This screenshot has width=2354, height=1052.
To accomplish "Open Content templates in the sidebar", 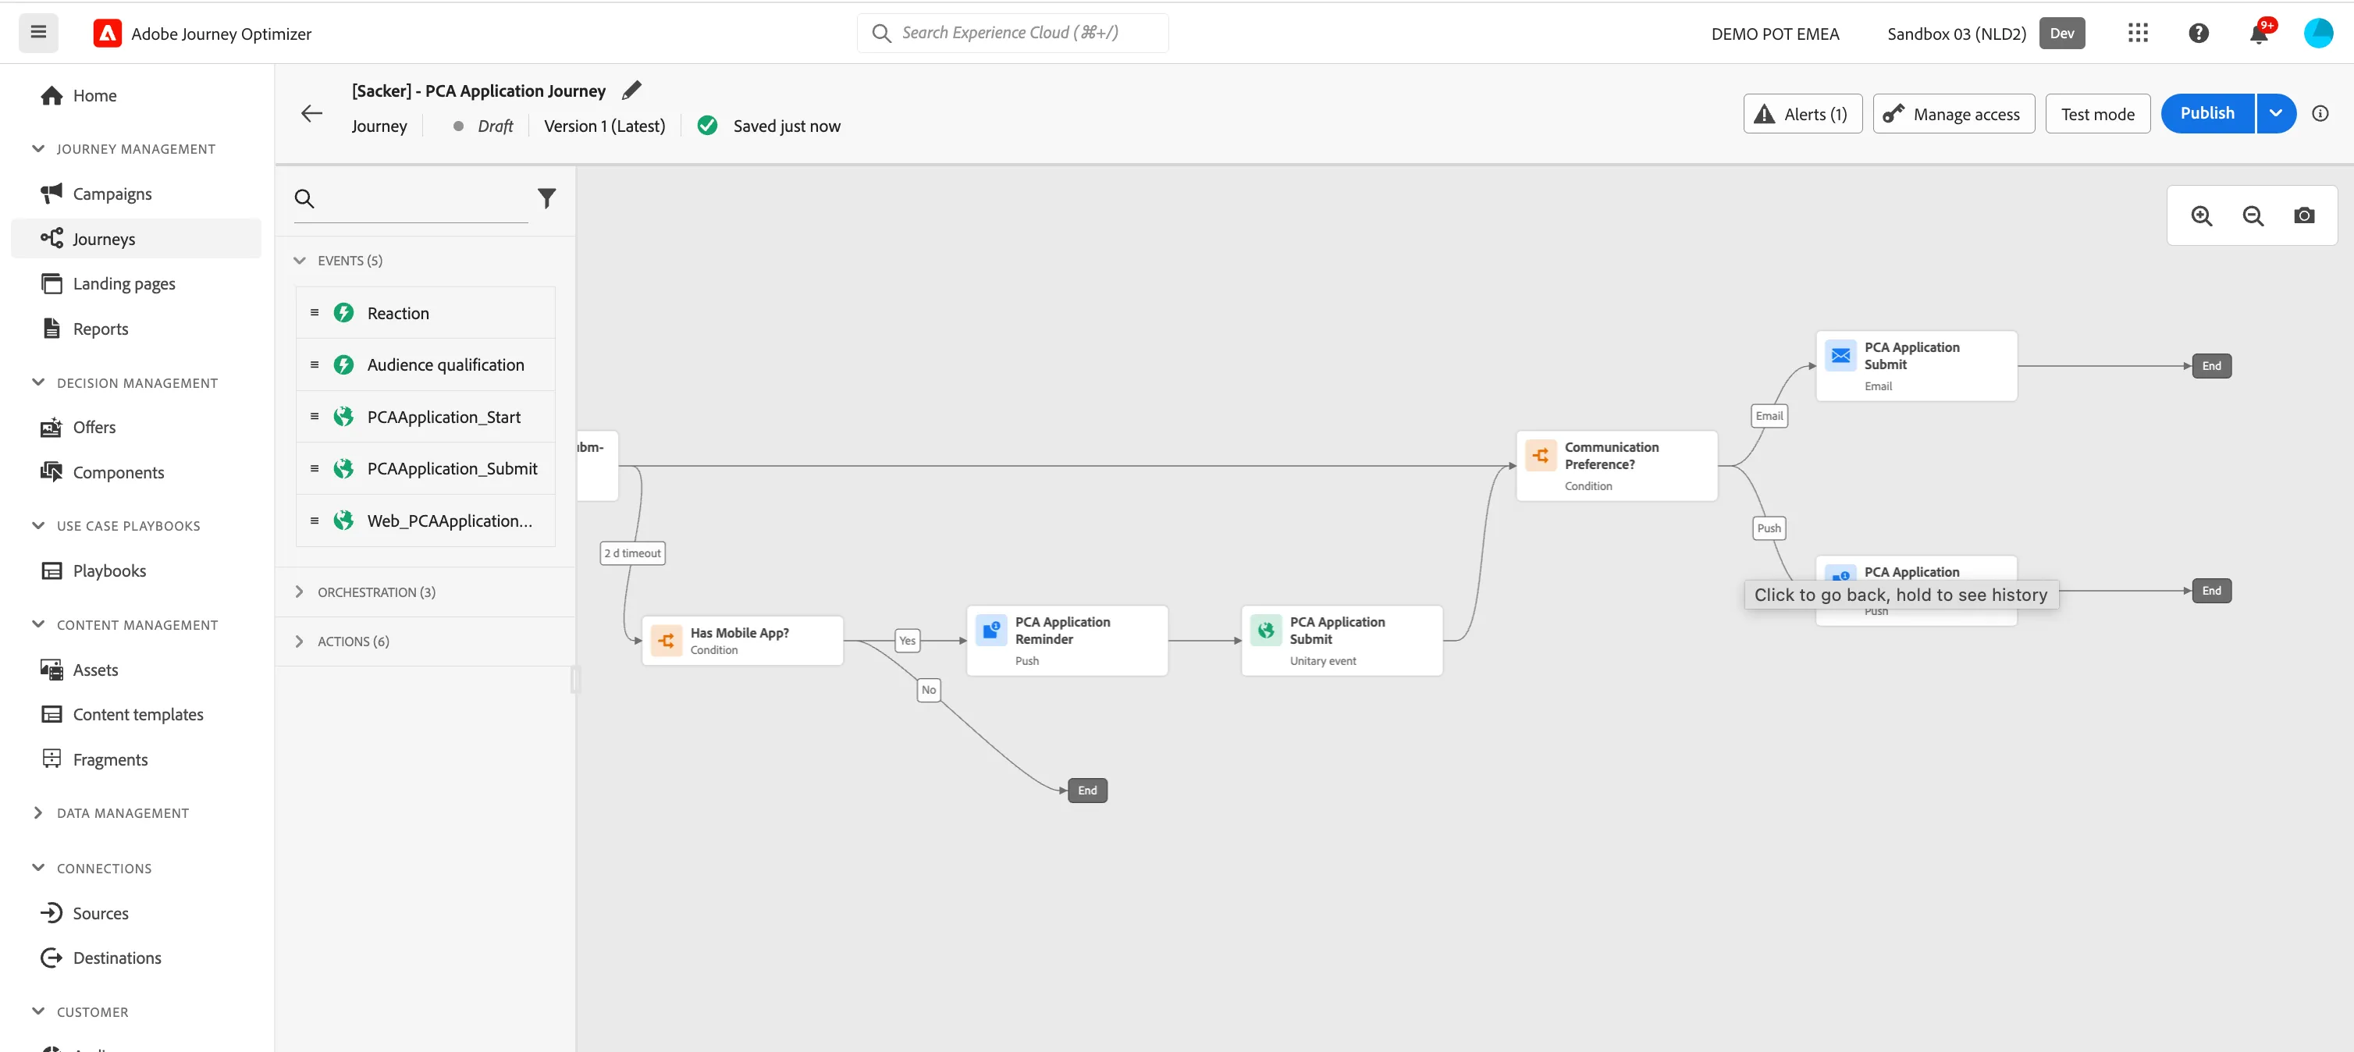I will coord(136,714).
